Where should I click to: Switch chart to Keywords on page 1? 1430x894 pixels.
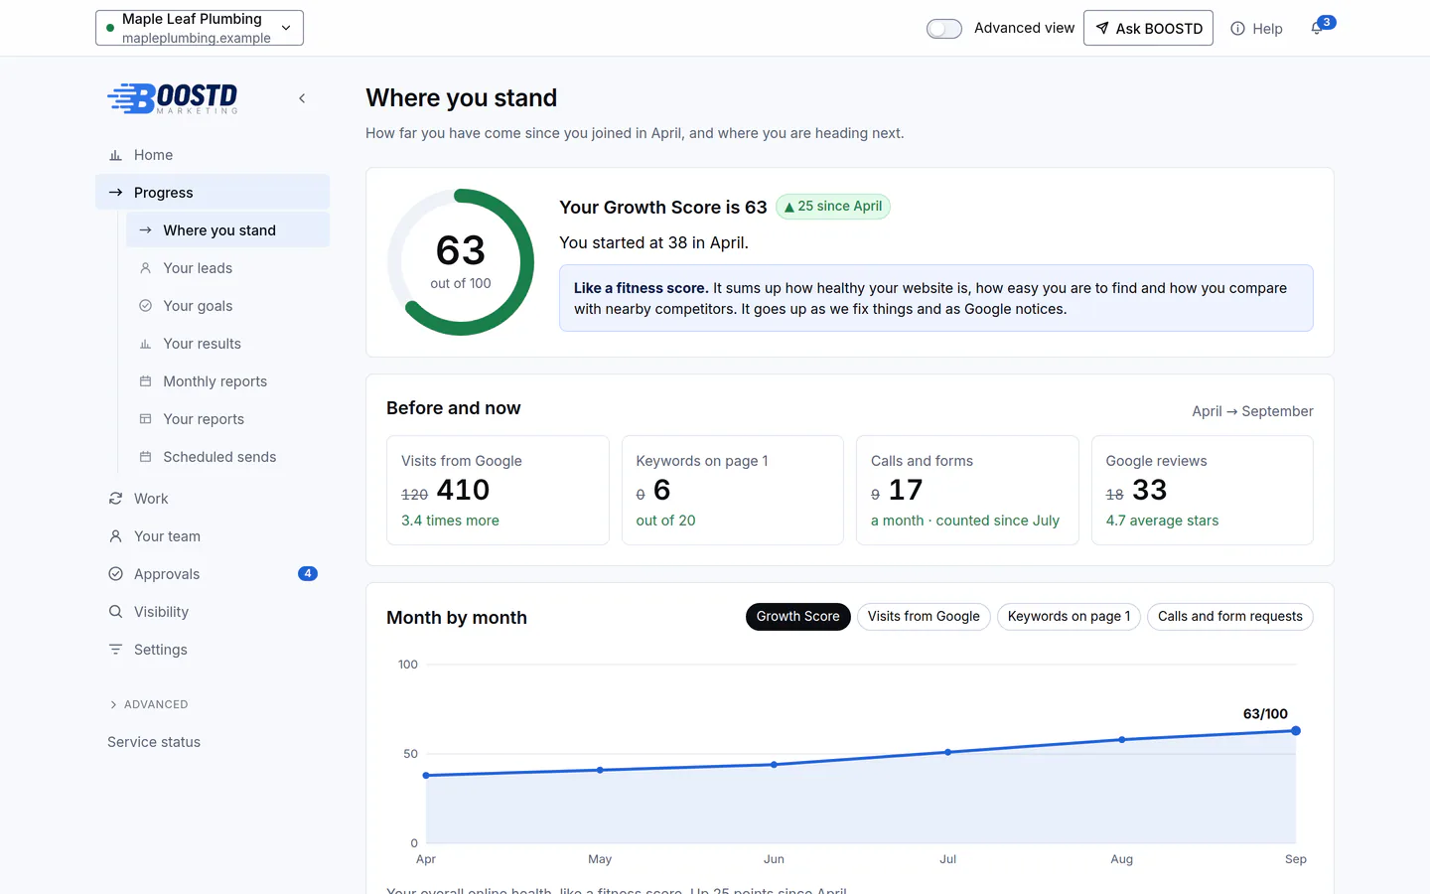pos(1069,617)
